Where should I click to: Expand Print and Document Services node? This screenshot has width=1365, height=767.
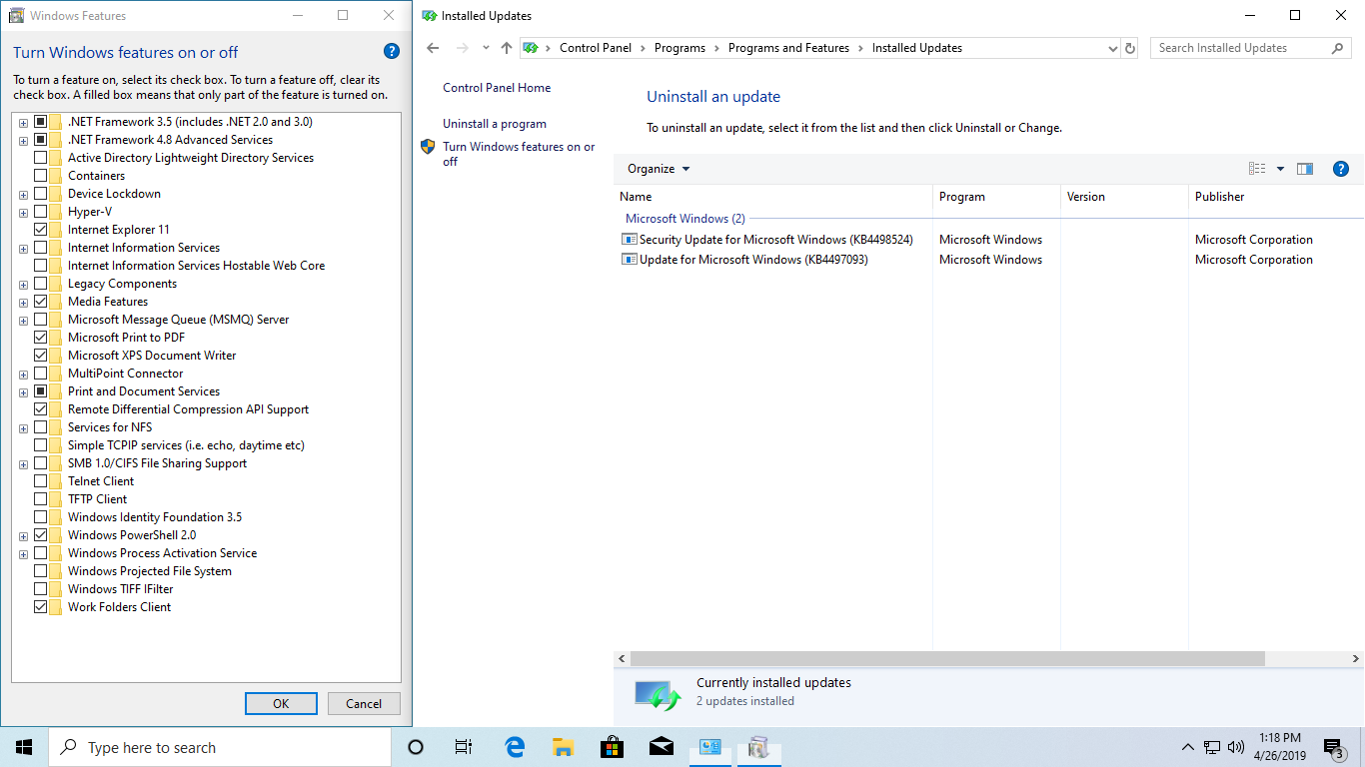23,392
